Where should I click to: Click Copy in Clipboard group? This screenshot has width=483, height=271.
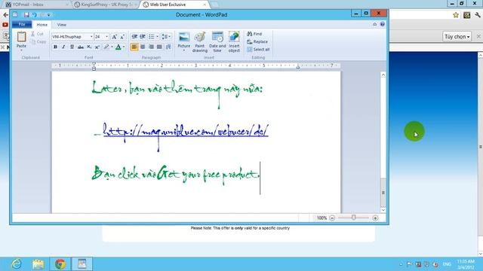(x=38, y=41)
